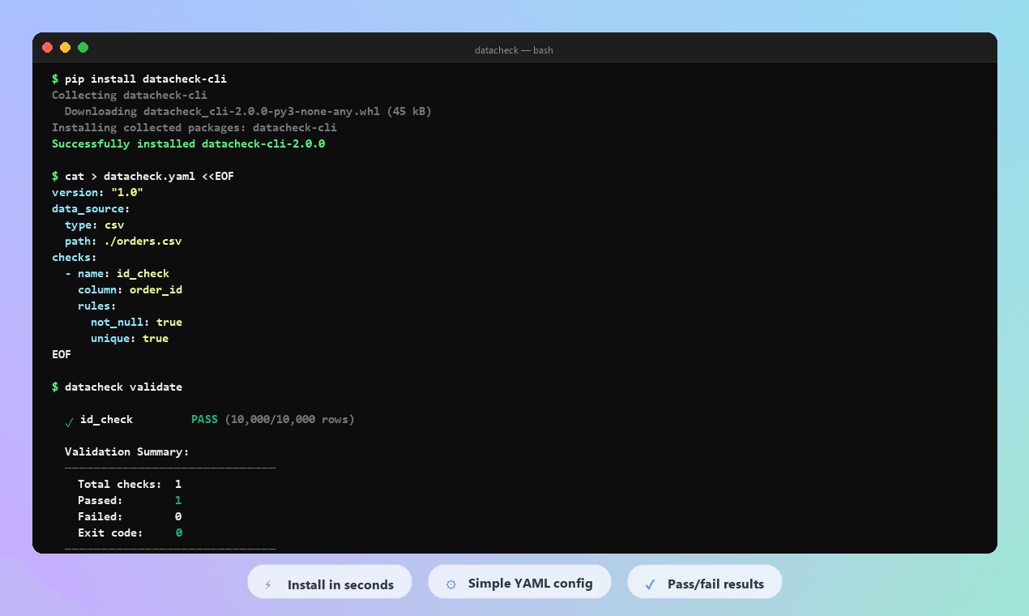The image size is (1029, 616).
Task: Click the dollar prompt before pip install
Action: click(x=55, y=79)
